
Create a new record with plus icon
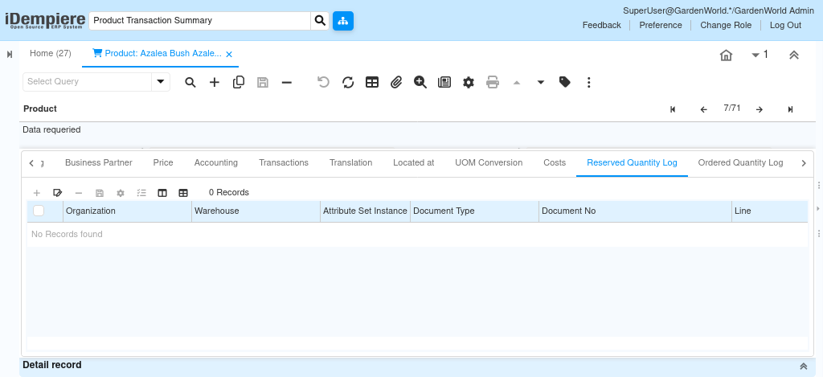point(215,82)
